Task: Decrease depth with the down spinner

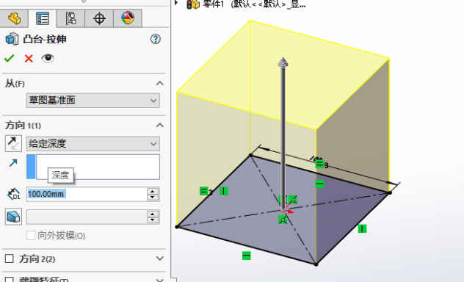Action: (153, 198)
